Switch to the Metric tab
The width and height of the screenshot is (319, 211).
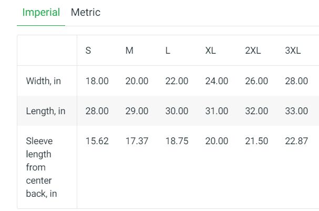point(86,12)
